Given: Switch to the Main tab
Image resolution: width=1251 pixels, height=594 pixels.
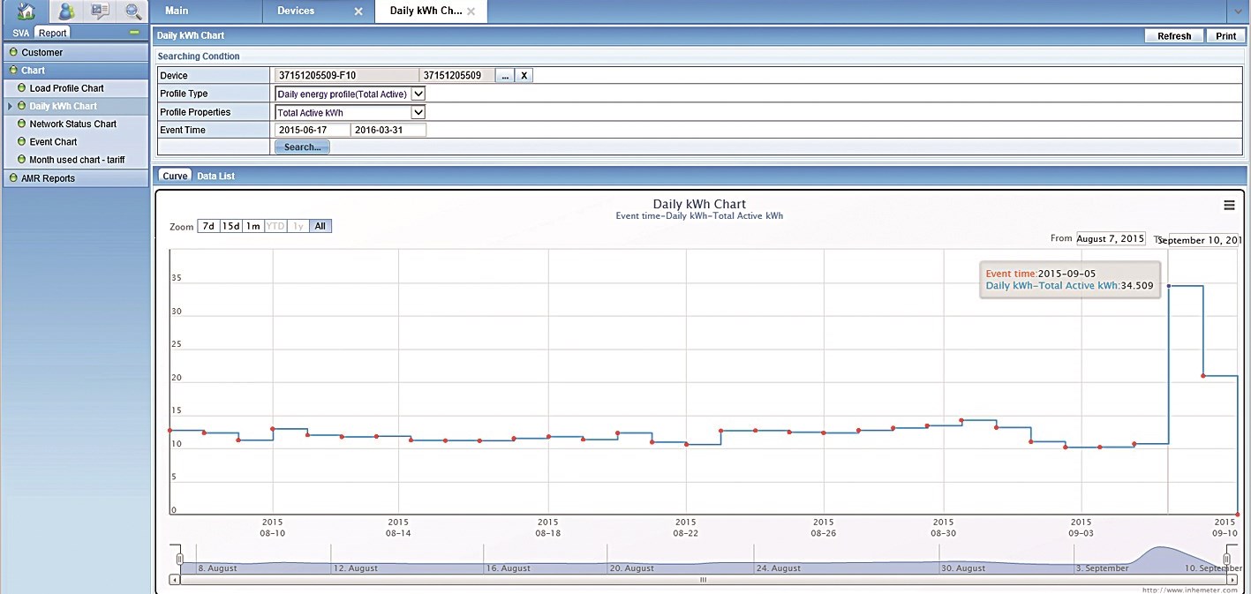Looking at the screenshot, I should click(177, 11).
